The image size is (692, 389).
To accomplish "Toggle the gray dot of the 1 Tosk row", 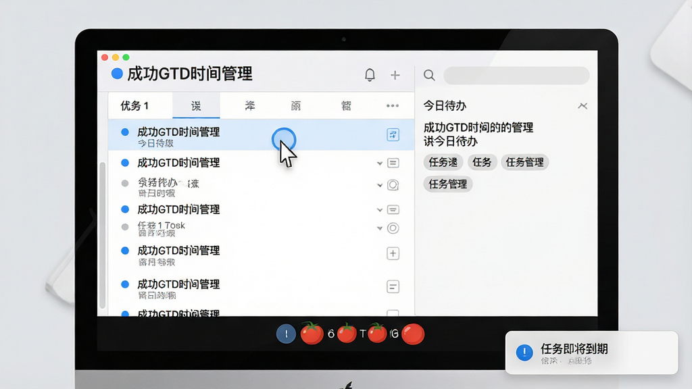I will [125, 227].
